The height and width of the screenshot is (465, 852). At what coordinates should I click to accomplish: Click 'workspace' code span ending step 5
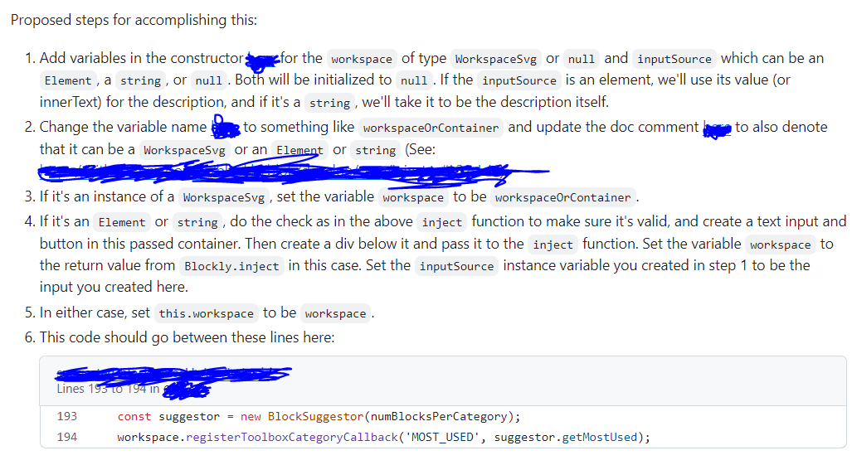pos(335,313)
